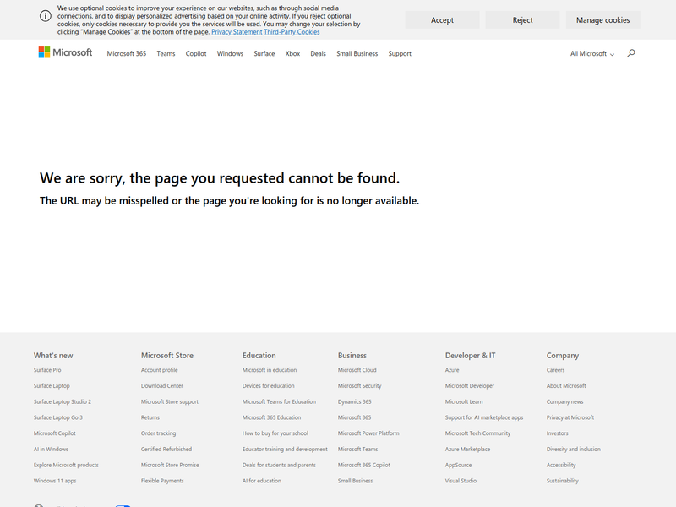Visit the Microsoft Security link
This screenshot has width=676, height=507.
coord(360,386)
